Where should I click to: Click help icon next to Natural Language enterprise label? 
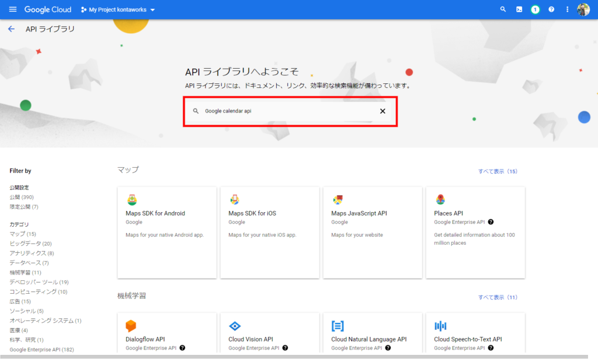tap(388, 347)
